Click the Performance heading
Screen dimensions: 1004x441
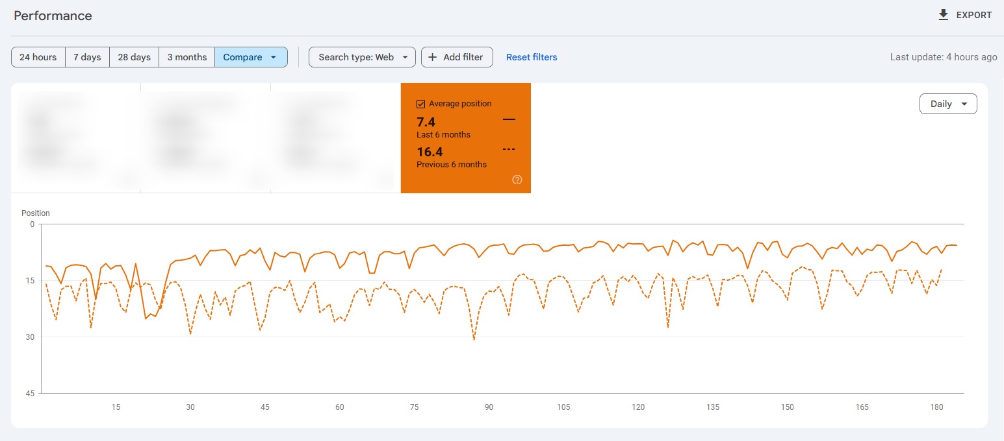coord(53,16)
